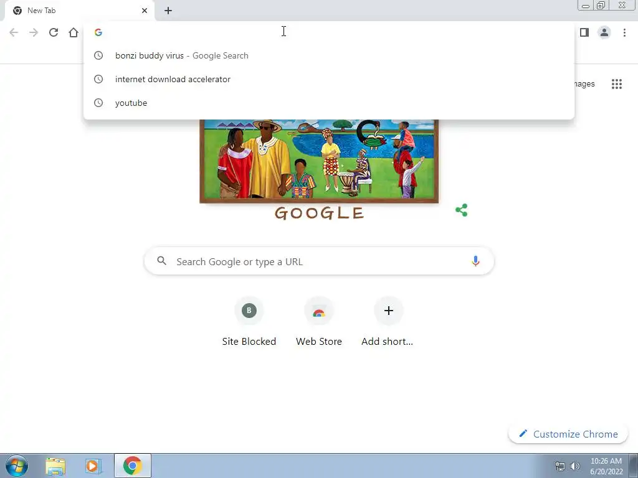Open a new tab with plus button
This screenshot has height=478, width=638.
(x=168, y=11)
